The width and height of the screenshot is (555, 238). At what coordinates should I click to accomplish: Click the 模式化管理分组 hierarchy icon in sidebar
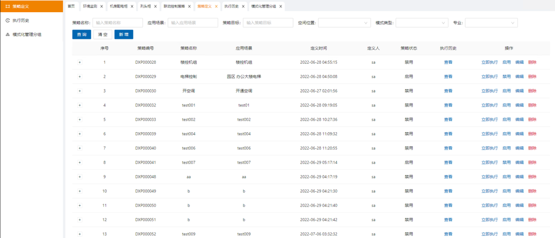(x=7, y=34)
